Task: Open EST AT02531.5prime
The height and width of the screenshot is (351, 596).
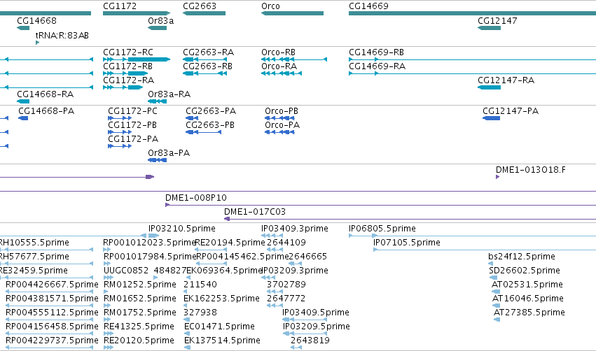Action: 527,285
